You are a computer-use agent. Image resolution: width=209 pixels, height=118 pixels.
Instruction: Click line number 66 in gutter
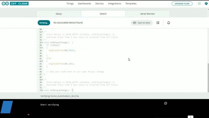[40, 72]
